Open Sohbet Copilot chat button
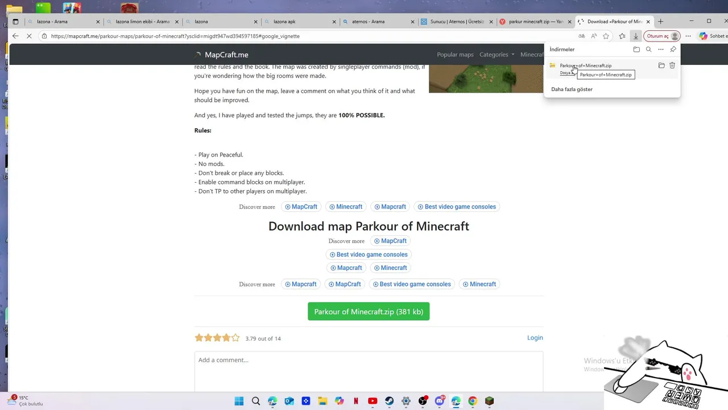 pos(714,36)
